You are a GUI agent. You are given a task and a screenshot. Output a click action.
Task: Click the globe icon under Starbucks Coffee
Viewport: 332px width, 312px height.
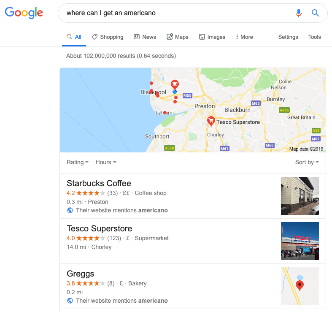coord(70,210)
